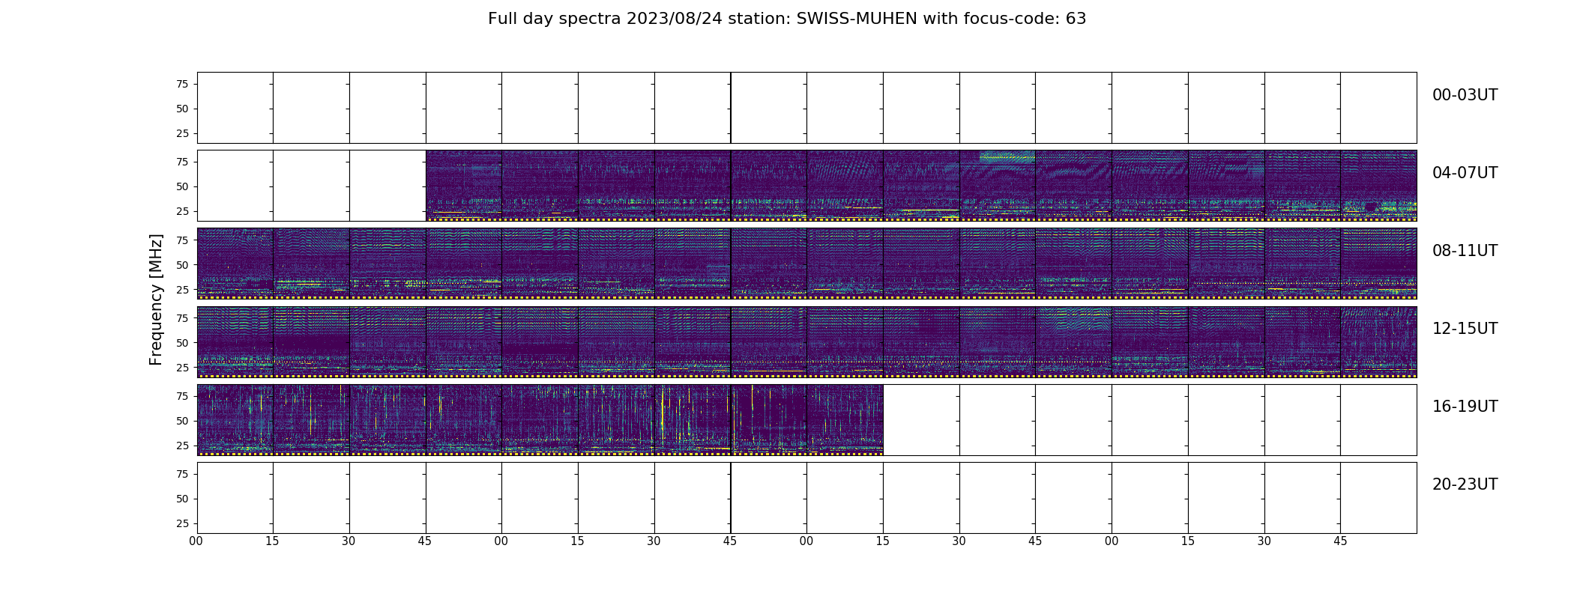Select the 75 MHz tick of 12-15UT row
Viewport: 1574px width, 599px height.
182,317
